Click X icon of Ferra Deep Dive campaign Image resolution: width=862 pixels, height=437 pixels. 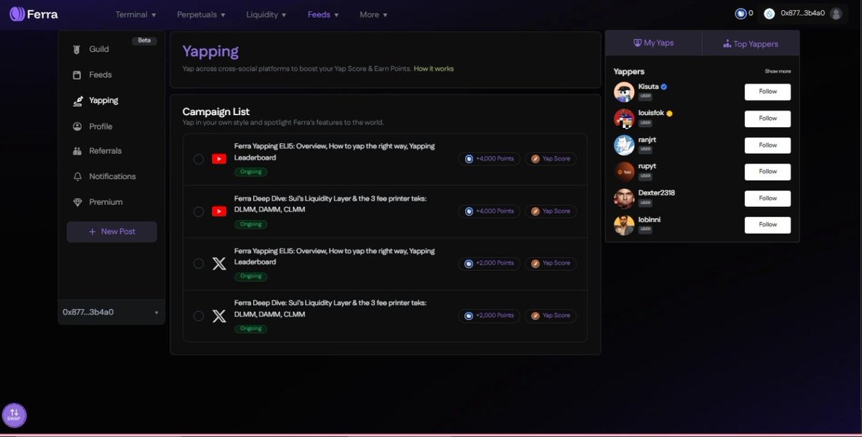coord(219,316)
